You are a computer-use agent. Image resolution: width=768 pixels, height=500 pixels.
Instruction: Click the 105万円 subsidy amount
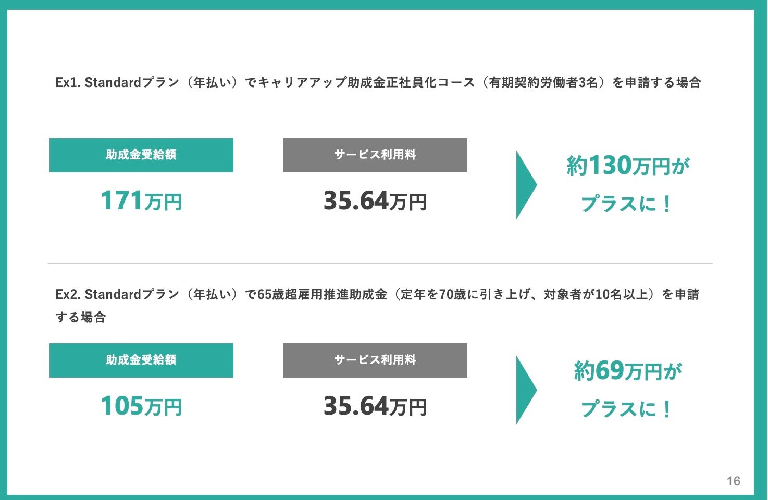141,406
